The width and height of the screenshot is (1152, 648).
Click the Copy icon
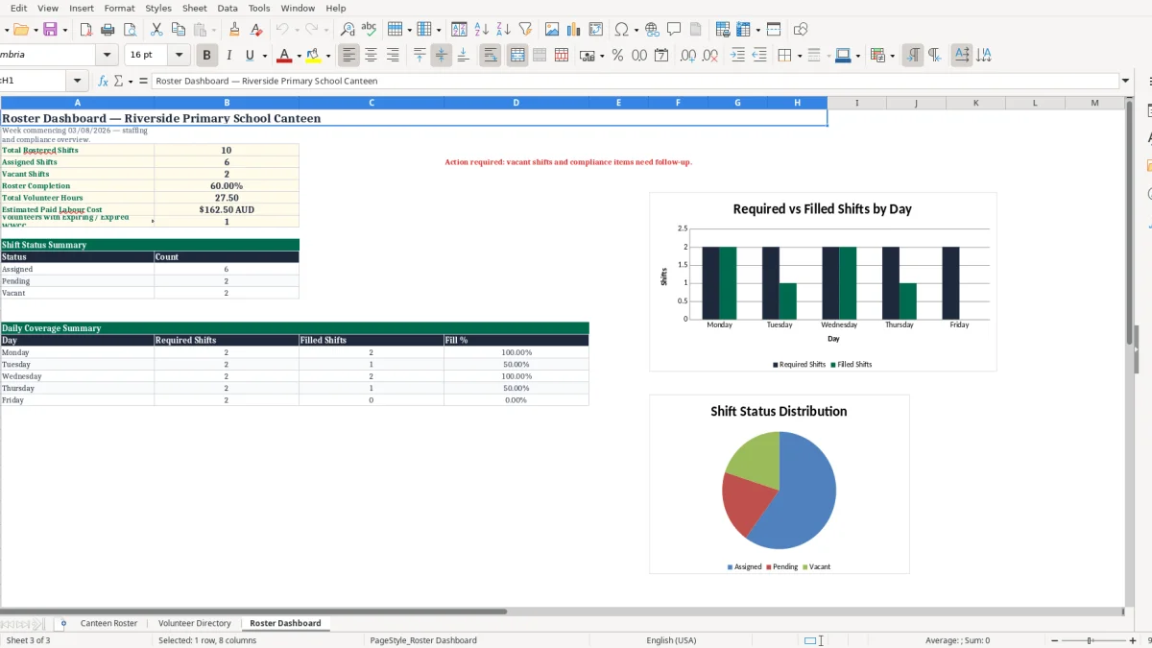178,30
